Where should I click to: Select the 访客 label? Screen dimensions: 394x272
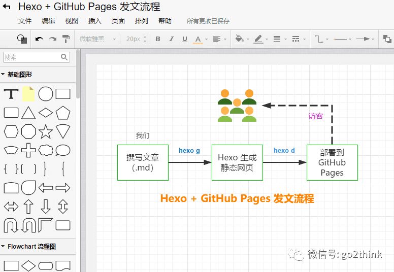(x=316, y=116)
